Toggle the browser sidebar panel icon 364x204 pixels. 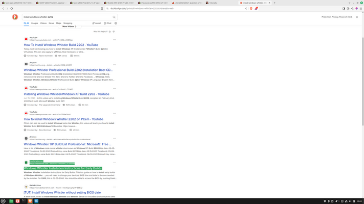pos(344,9)
